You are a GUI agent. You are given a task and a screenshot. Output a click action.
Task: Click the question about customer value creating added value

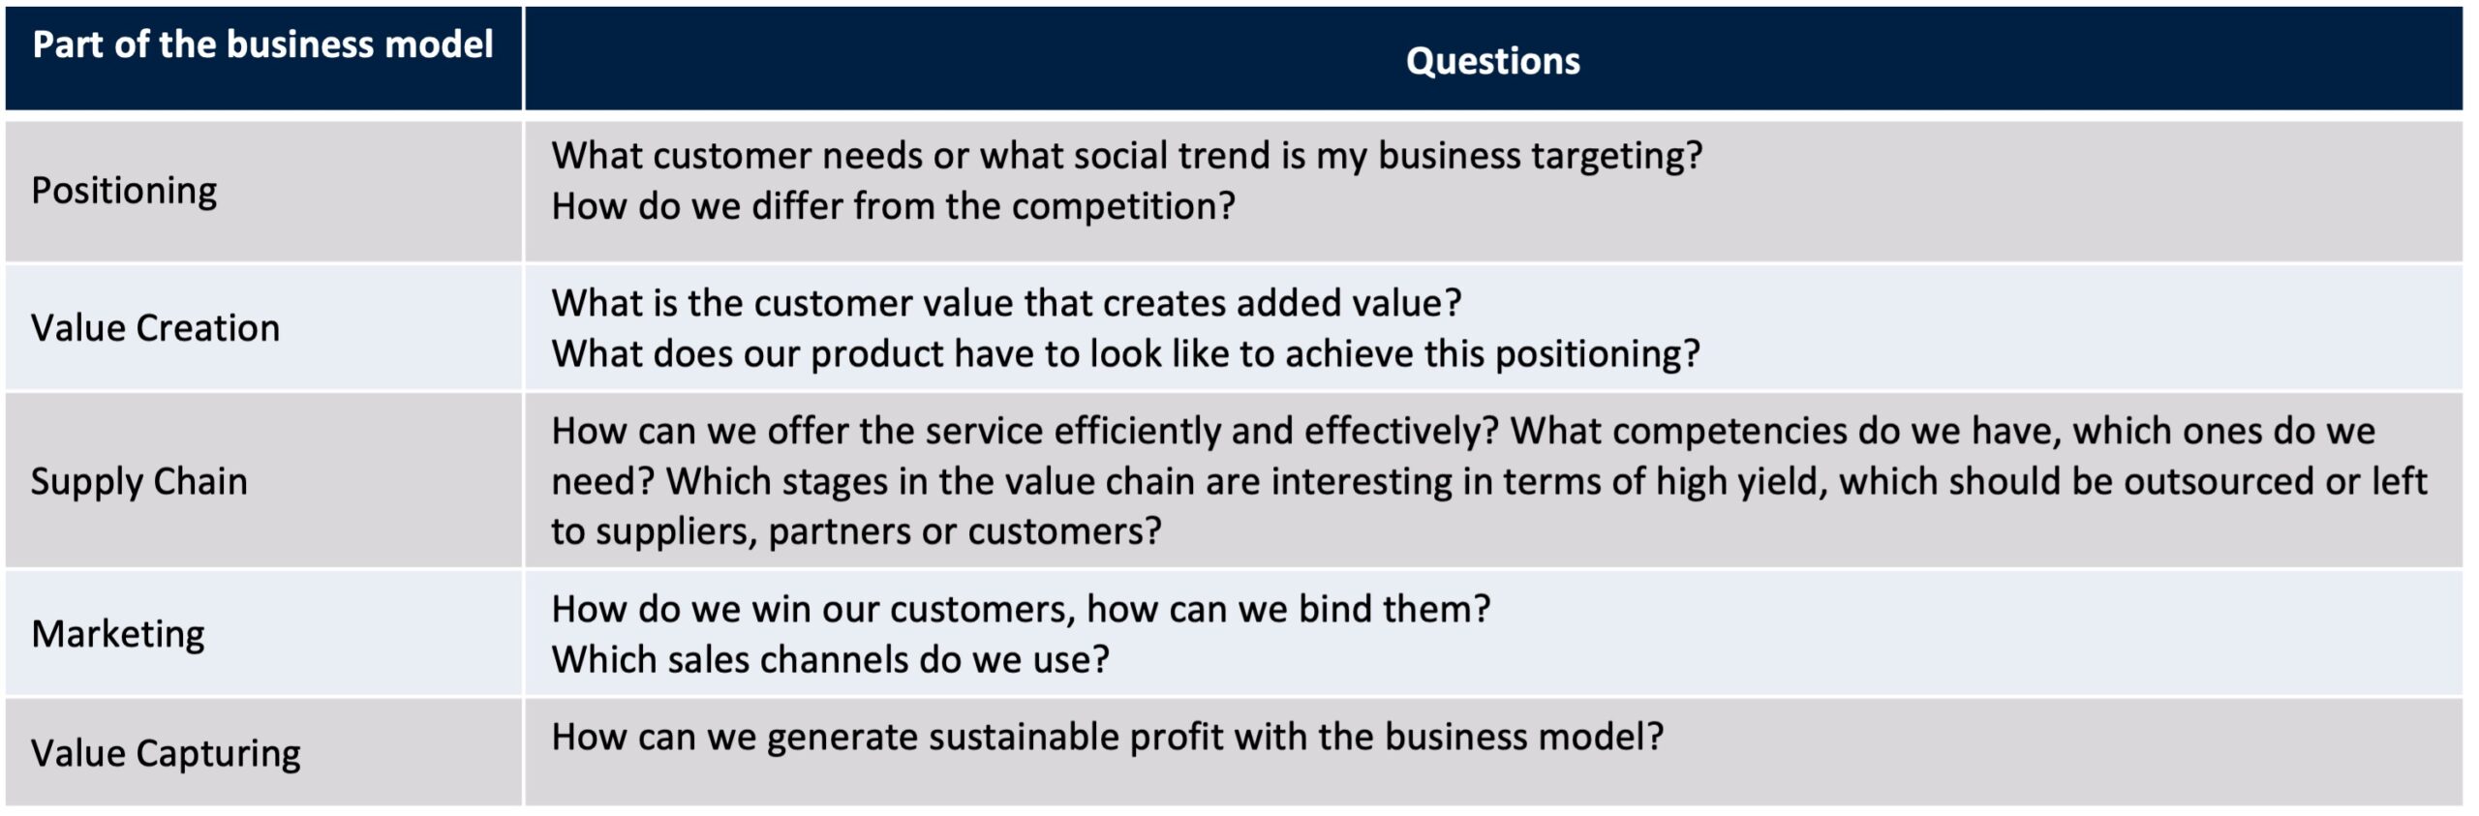click(x=1006, y=303)
